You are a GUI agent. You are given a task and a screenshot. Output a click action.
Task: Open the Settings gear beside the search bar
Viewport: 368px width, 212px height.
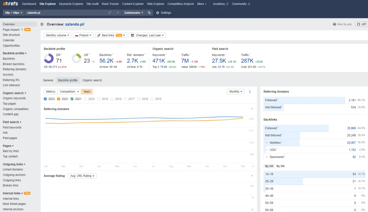[157, 13]
